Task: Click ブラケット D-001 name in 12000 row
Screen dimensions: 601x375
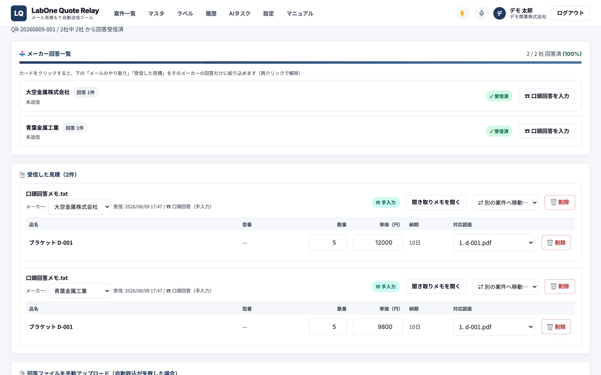Action: click(x=51, y=242)
